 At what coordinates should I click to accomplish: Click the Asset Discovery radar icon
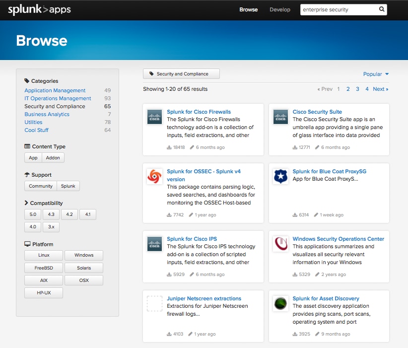280,303
